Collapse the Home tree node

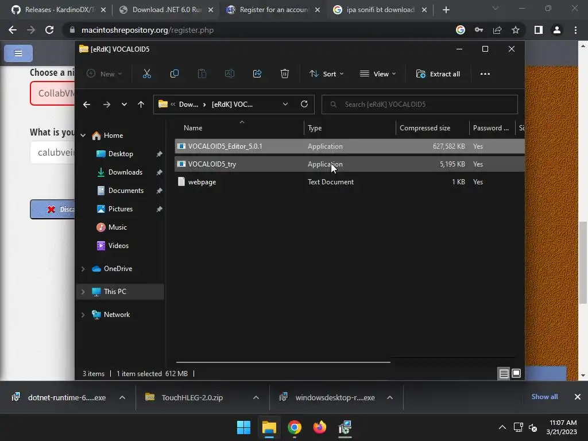(x=83, y=136)
